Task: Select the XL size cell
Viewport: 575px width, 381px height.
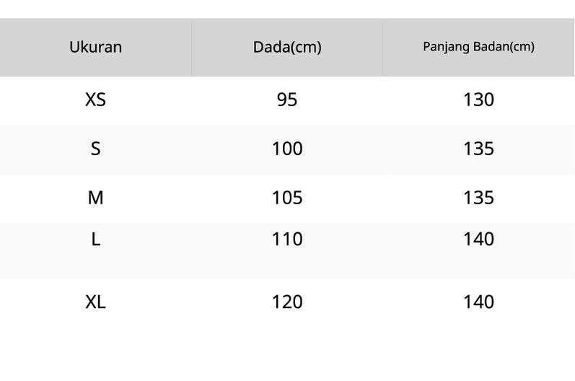Action: [96, 302]
